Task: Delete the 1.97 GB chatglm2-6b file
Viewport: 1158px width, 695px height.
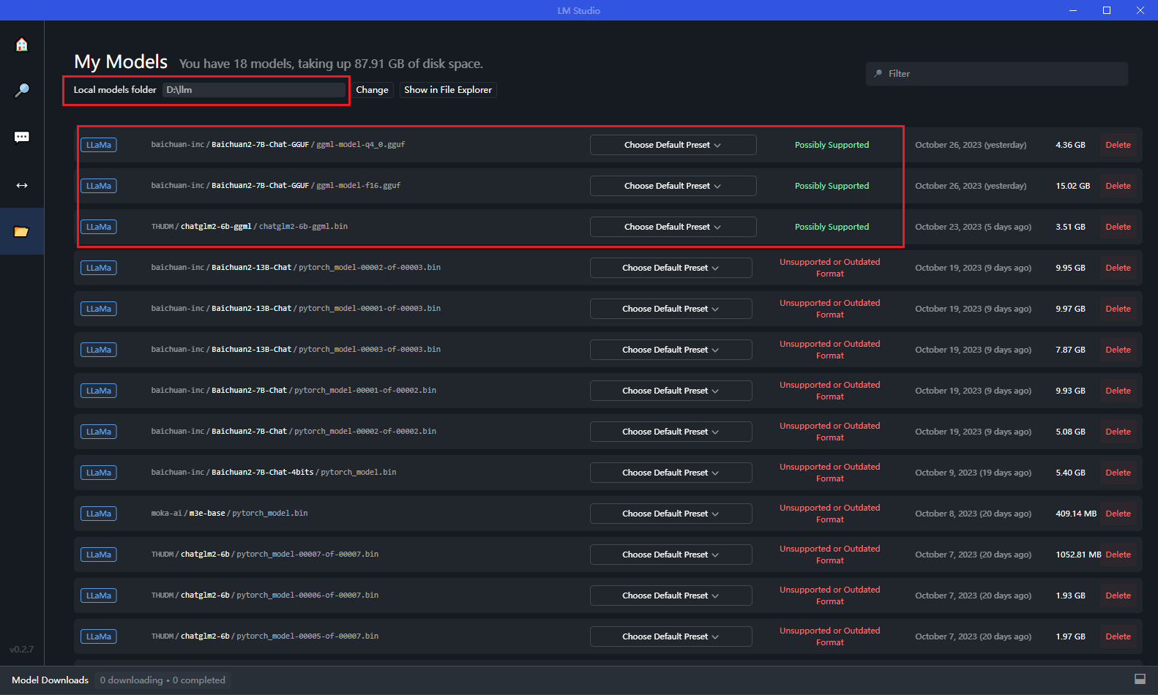Action: pyautogui.click(x=1118, y=636)
